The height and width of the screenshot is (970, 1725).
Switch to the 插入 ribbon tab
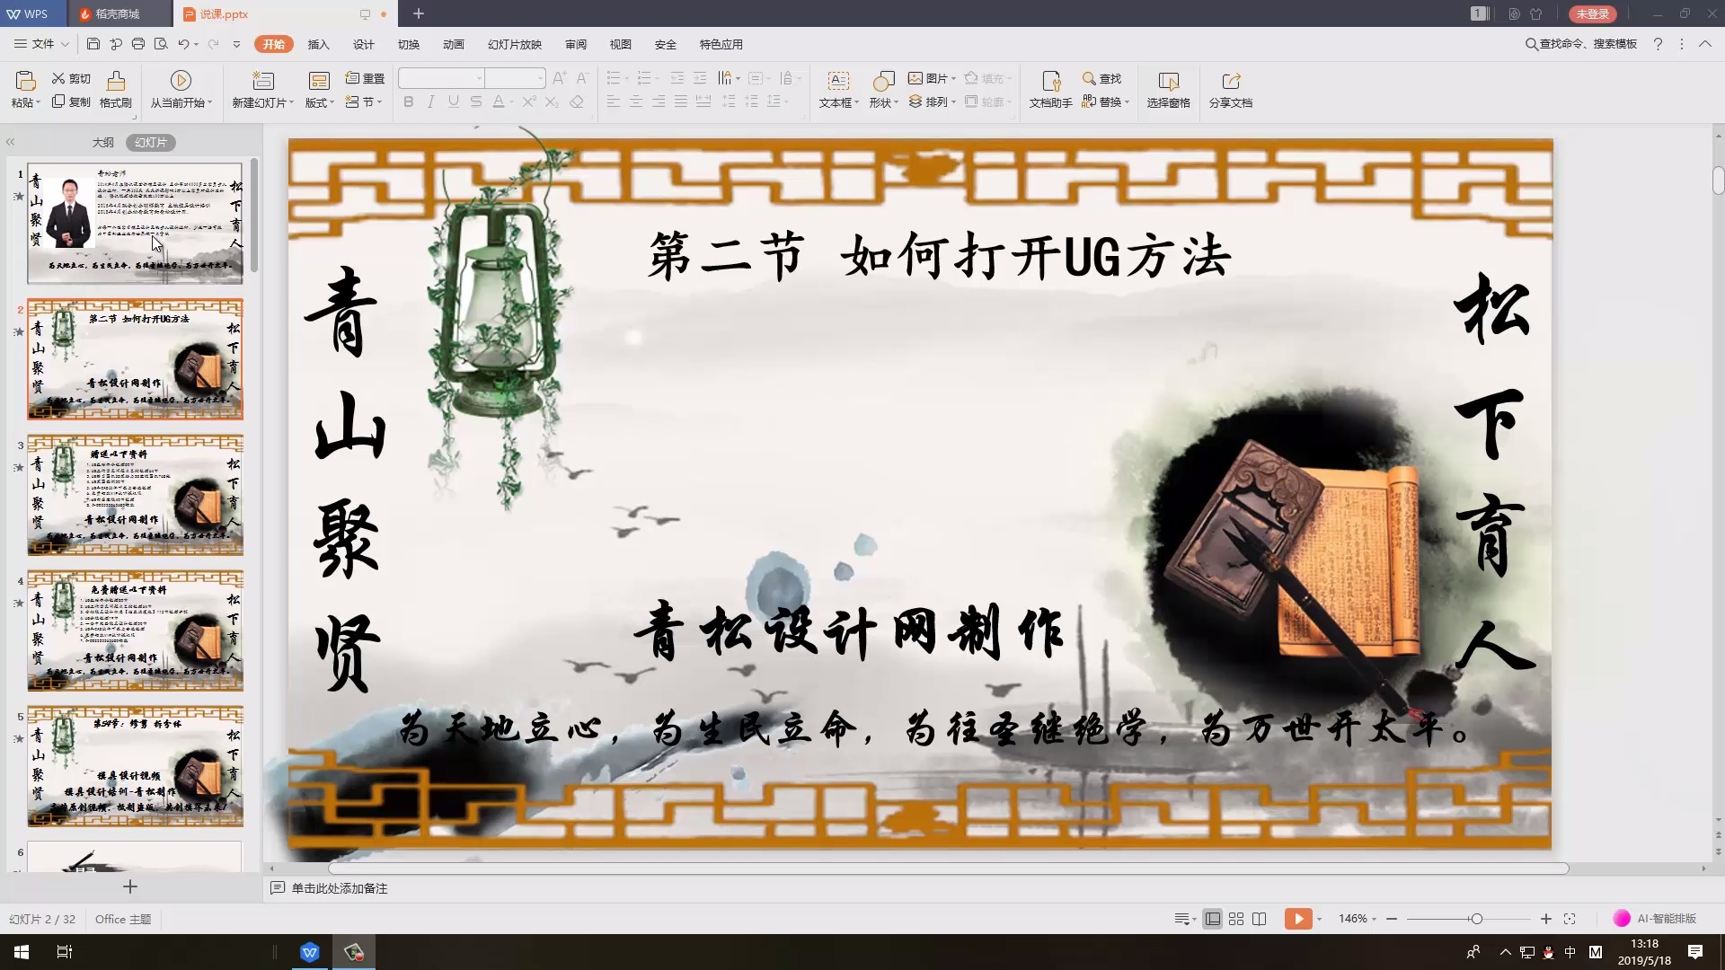pyautogui.click(x=319, y=43)
